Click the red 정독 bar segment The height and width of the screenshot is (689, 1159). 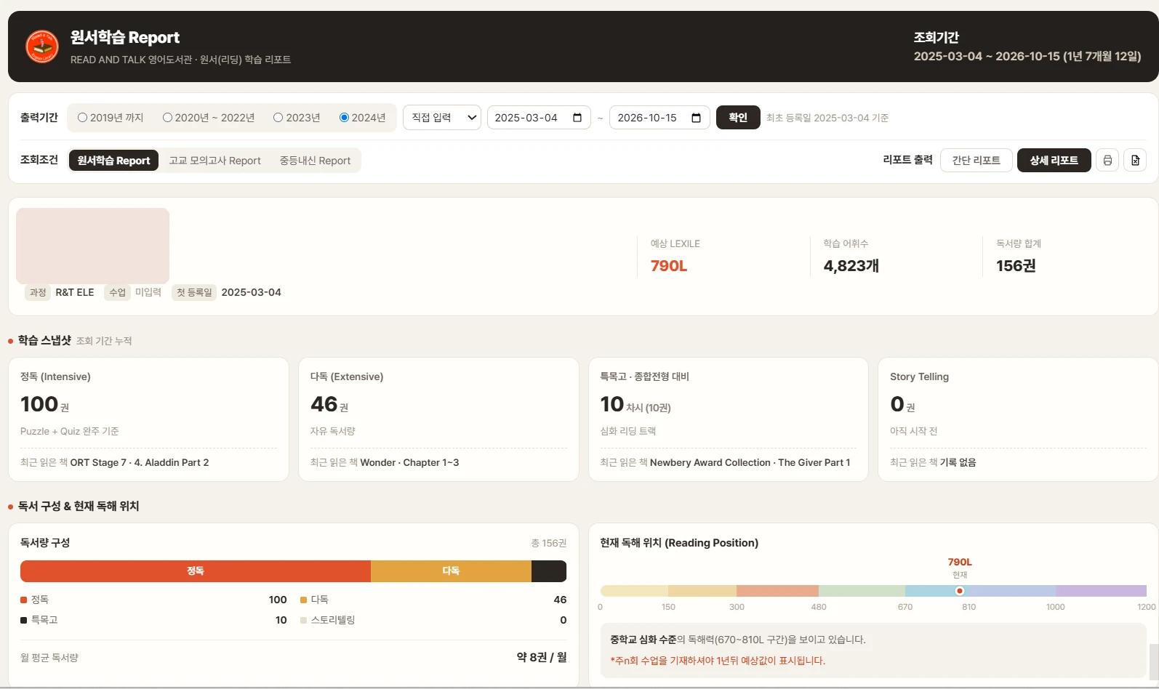pos(196,571)
